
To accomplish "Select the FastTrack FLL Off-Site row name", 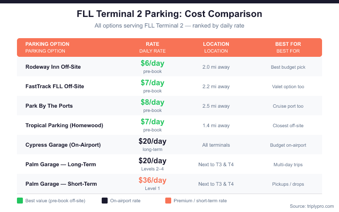I will (55, 86).
